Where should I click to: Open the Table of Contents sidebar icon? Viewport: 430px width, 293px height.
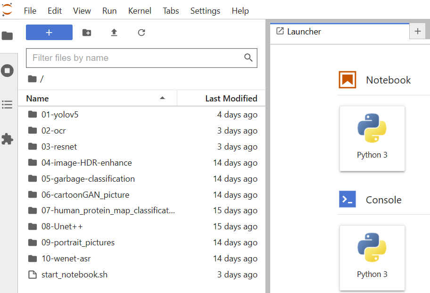[8, 105]
